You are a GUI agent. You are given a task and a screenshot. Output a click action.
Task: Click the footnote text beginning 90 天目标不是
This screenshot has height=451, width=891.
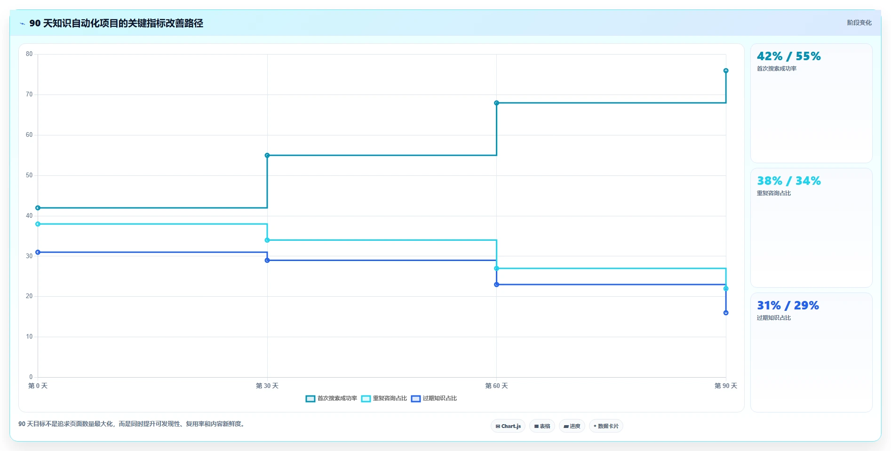point(133,424)
